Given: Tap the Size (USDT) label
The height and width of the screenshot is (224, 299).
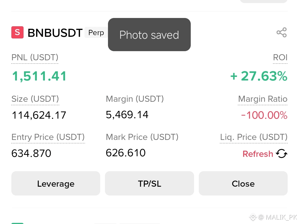Looking at the screenshot, I should point(35,99).
